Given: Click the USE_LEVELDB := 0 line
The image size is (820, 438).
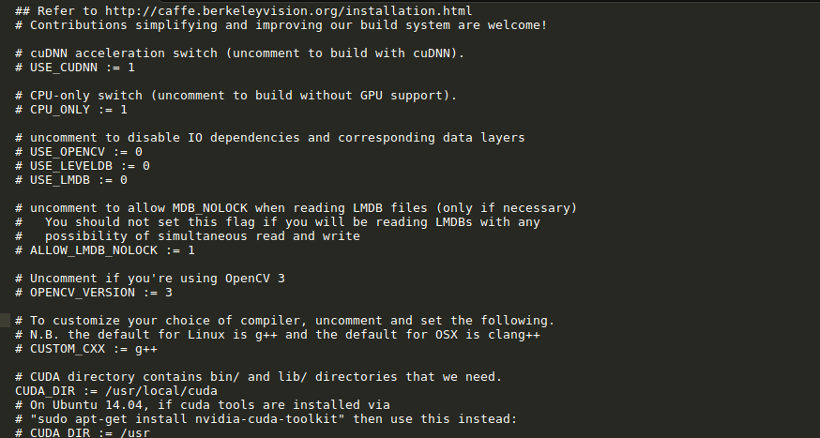Looking at the screenshot, I should point(83,166).
